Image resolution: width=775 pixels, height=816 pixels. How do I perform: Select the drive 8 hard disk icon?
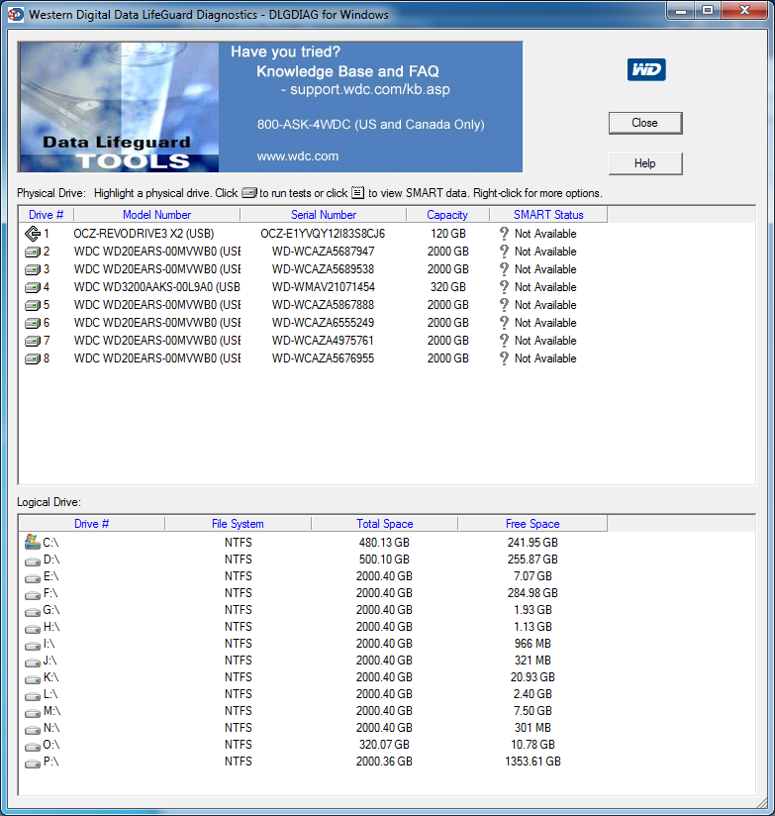click(33, 358)
